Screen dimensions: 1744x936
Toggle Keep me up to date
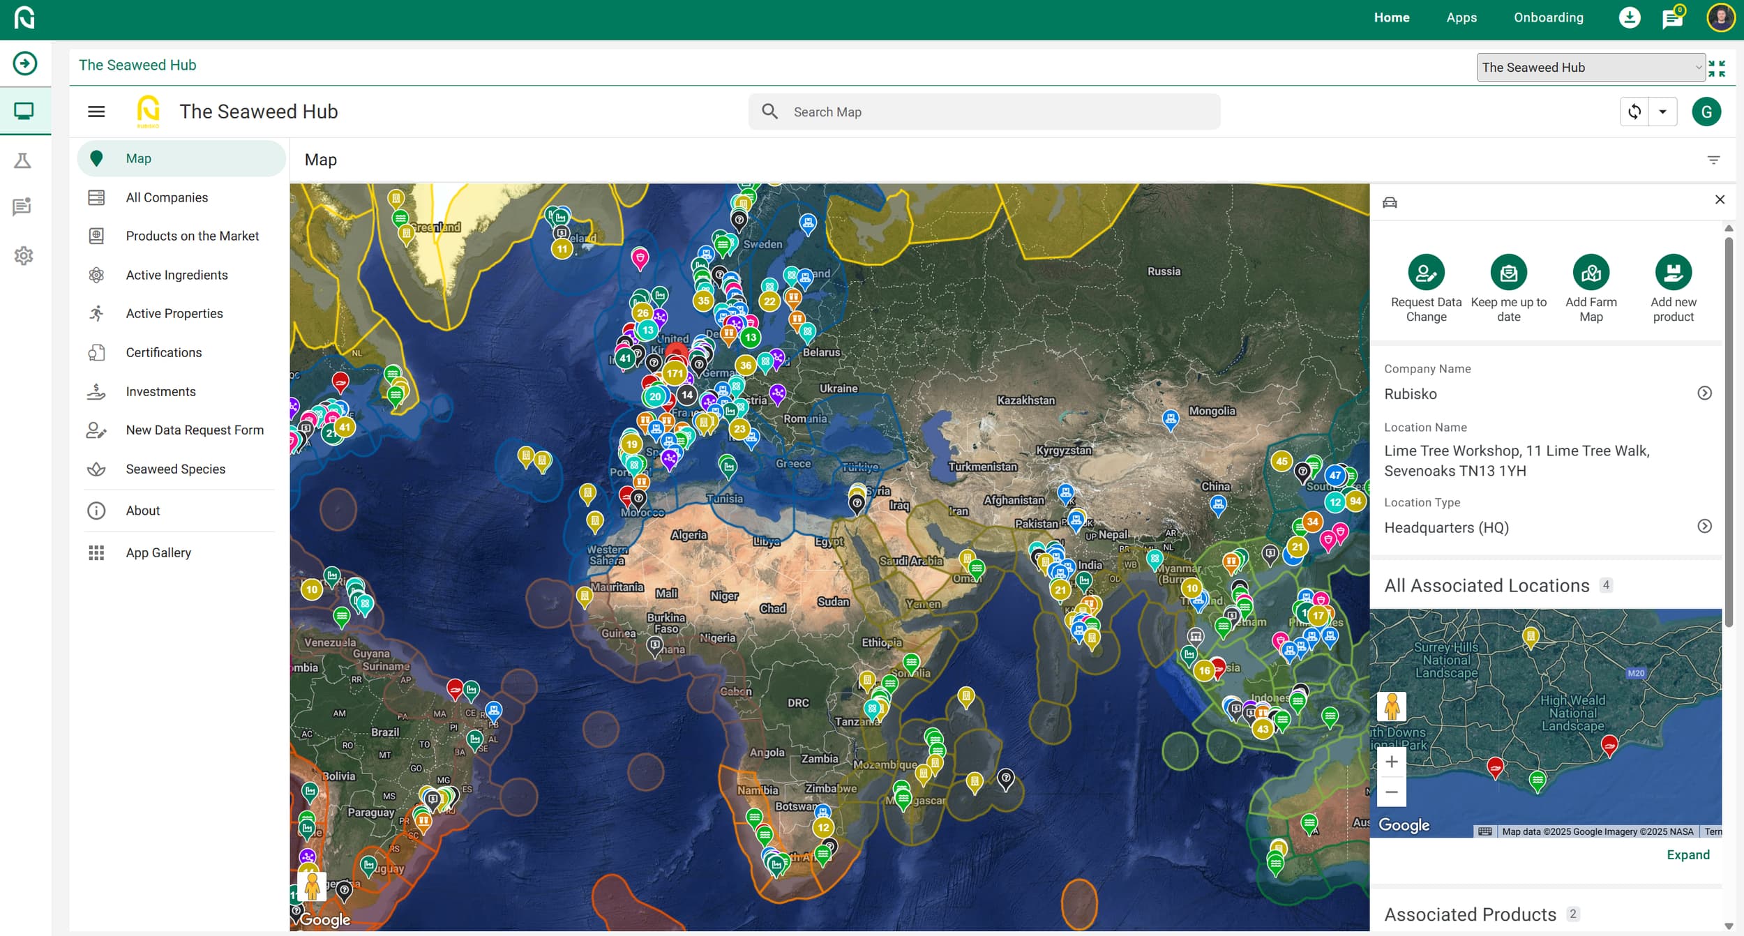[1509, 273]
